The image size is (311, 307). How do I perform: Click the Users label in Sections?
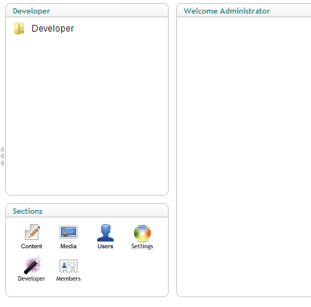(x=105, y=246)
